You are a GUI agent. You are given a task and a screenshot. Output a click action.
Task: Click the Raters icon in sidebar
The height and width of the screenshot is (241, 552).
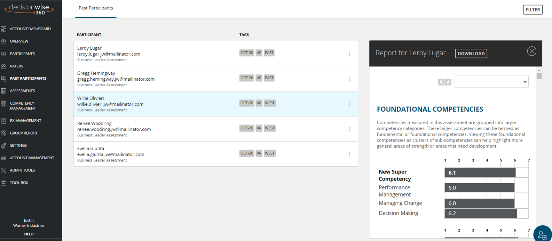point(4,66)
